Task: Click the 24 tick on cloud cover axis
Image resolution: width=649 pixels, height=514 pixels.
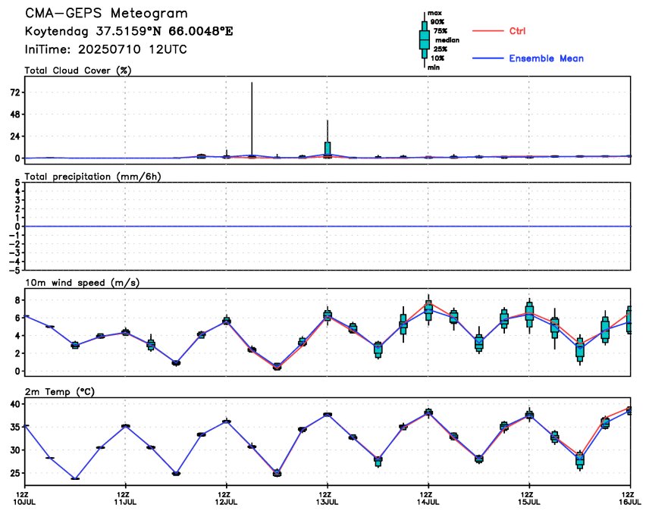Action: click(14, 136)
